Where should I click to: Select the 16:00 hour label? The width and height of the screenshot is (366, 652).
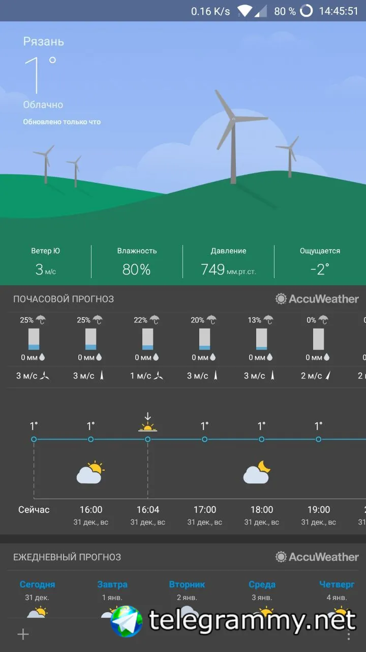click(91, 509)
